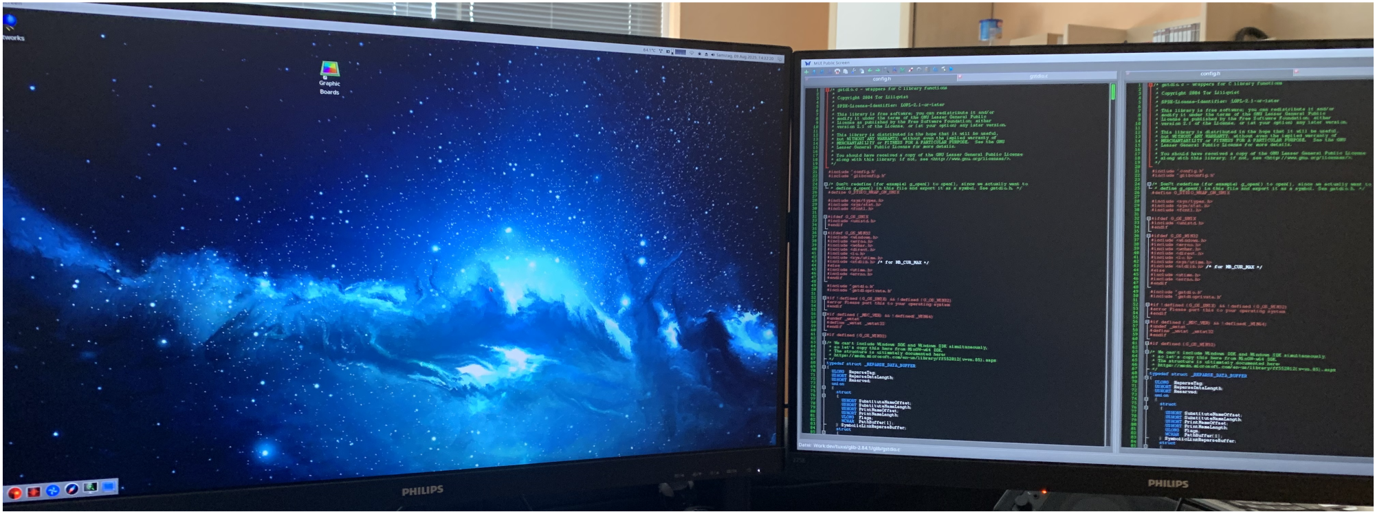
Task: Click the hammer icon in editor toolbar
Action: pyautogui.click(x=943, y=69)
